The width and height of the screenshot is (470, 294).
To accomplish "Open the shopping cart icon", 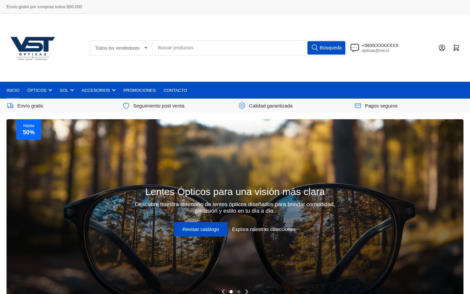I will click(456, 48).
